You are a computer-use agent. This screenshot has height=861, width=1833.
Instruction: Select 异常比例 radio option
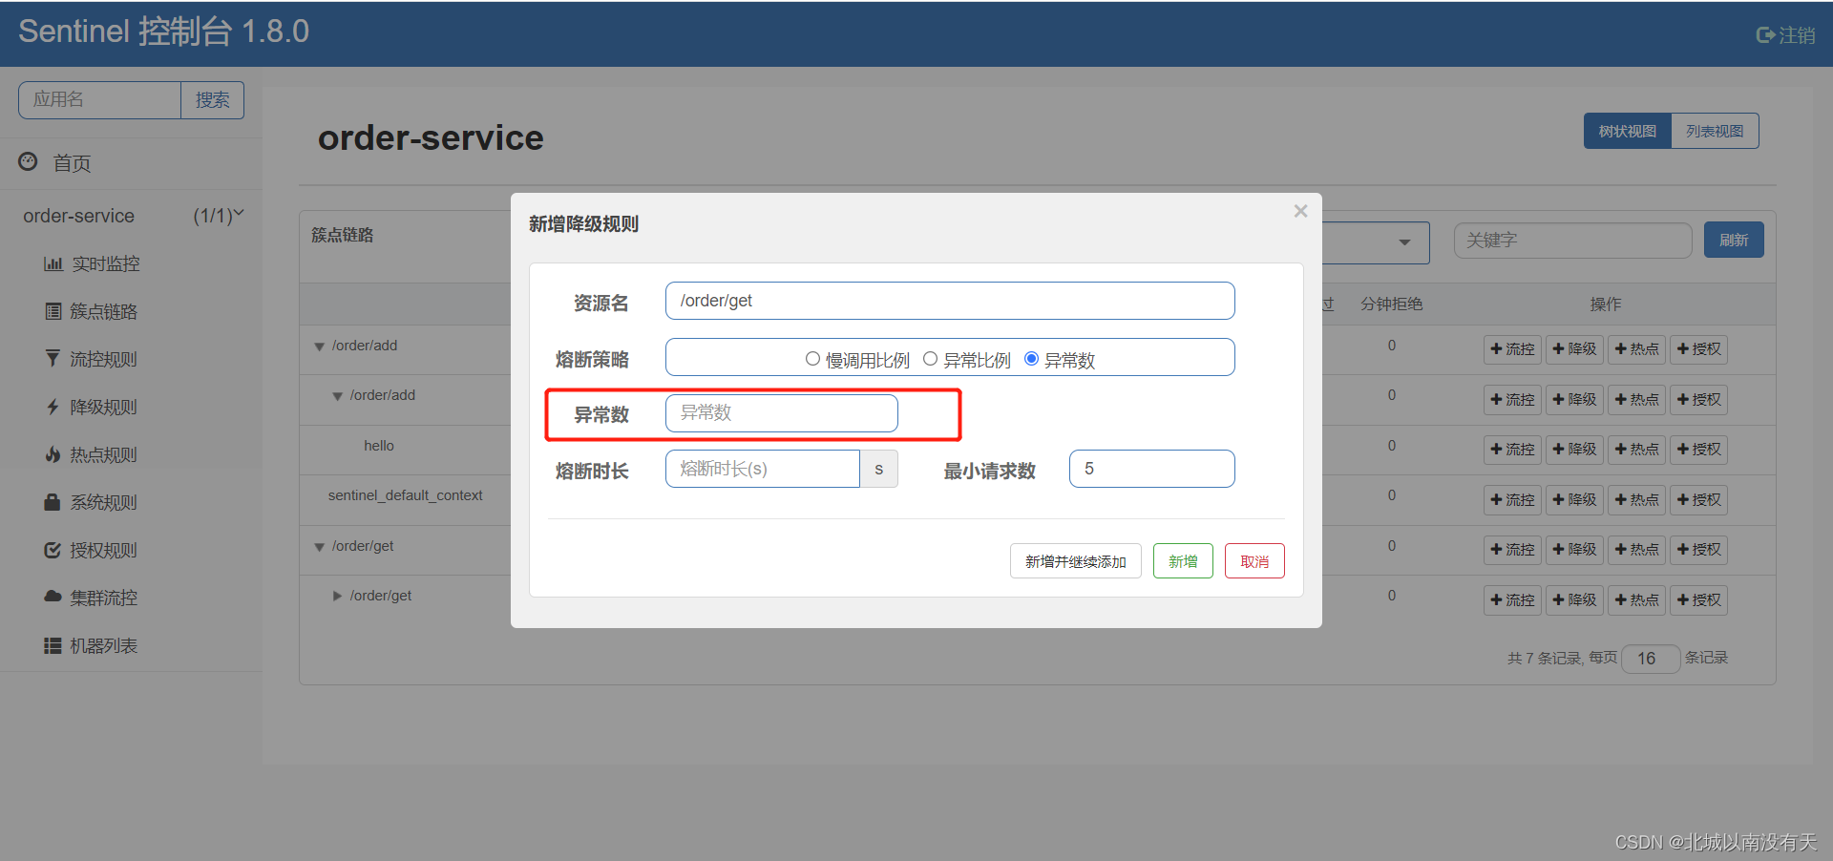(x=930, y=359)
